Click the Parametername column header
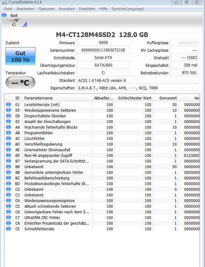The height and width of the screenshot is (267, 205). click(x=57, y=98)
